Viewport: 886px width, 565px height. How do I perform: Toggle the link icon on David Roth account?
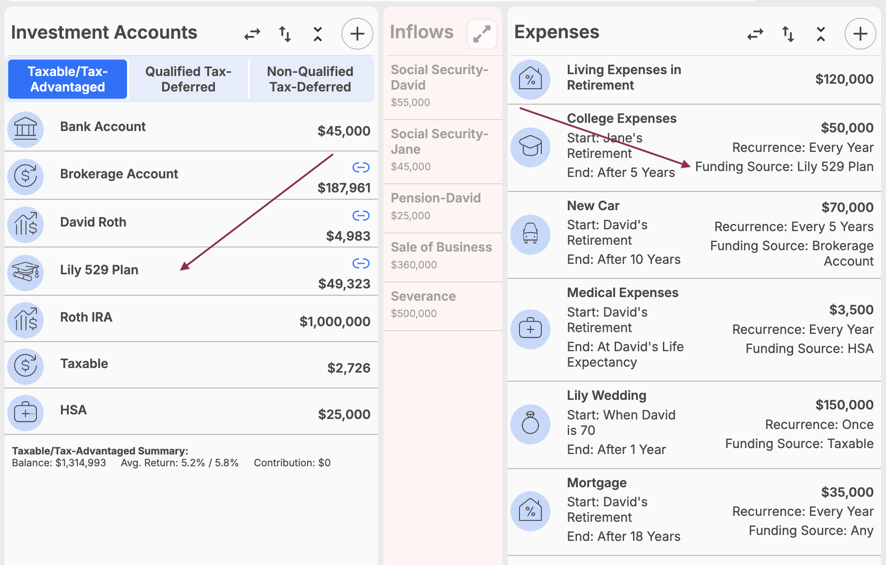coord(361,215)
